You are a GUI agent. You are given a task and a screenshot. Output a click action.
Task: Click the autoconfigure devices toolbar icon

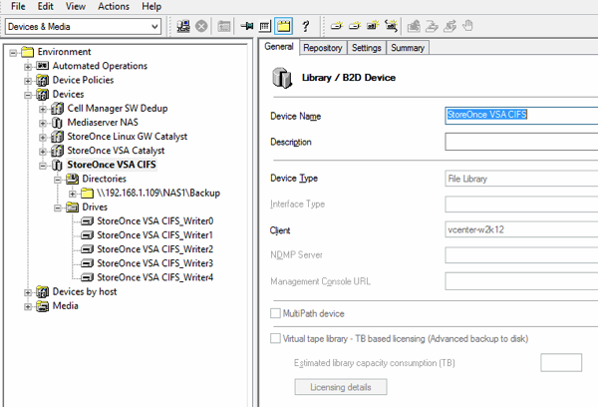click(x=391, y=26)
